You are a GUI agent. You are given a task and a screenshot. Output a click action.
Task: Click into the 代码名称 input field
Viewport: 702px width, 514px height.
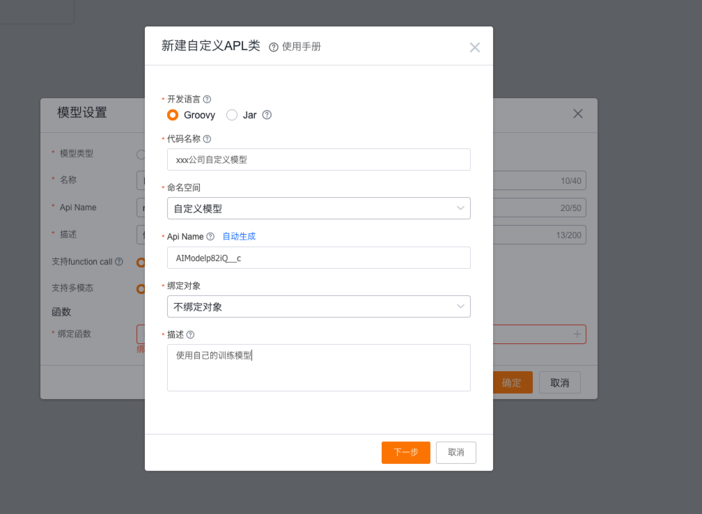point(318,159)
